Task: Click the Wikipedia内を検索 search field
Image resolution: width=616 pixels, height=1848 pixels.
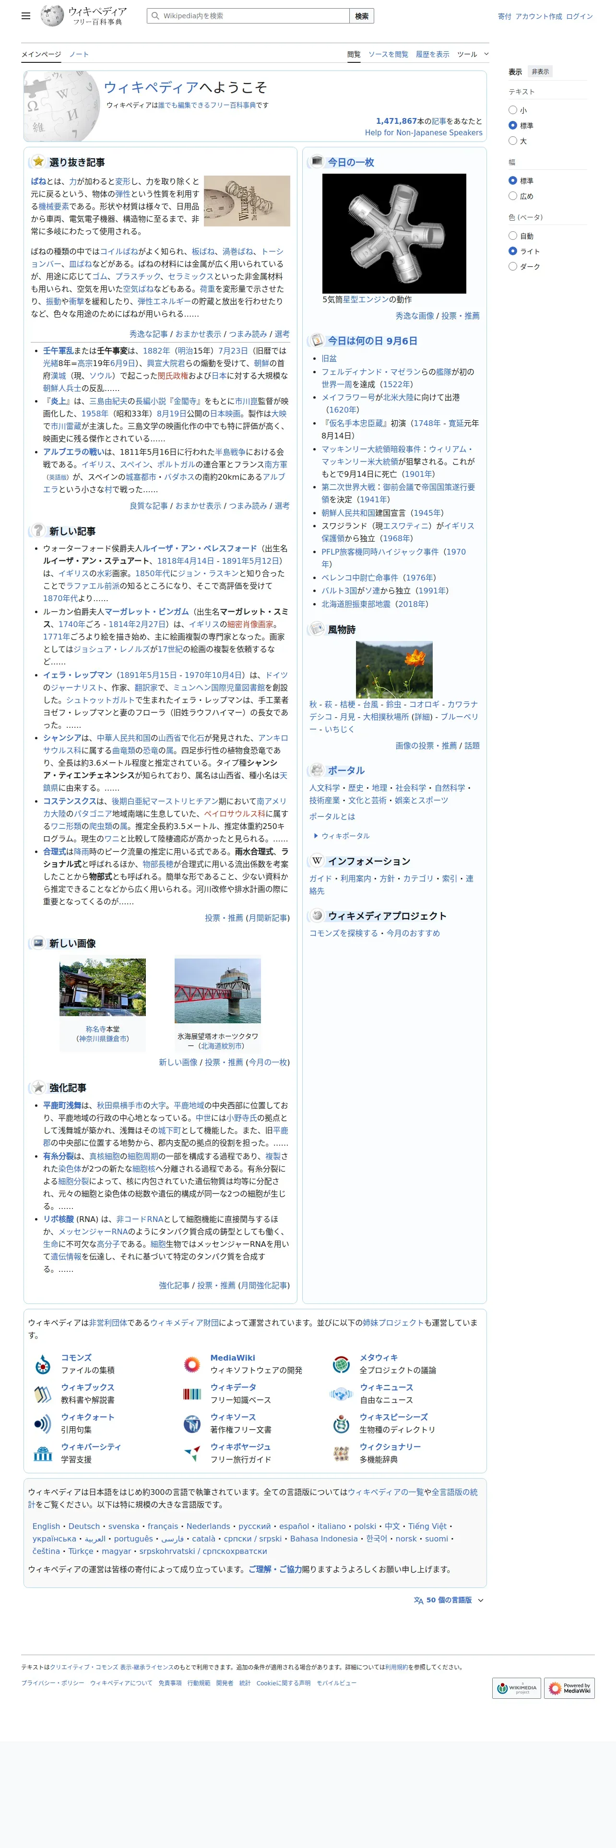Action: 248,16
